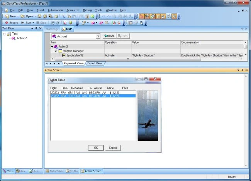Click the Record button in toolbar

pyautogui.click(x=12, y=23)
